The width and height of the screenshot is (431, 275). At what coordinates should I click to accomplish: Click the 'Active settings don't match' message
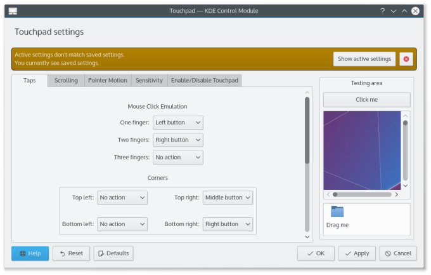[x=70, y=55]
